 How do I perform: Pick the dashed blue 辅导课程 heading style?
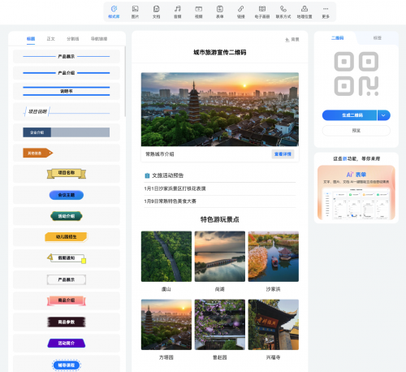67,364
